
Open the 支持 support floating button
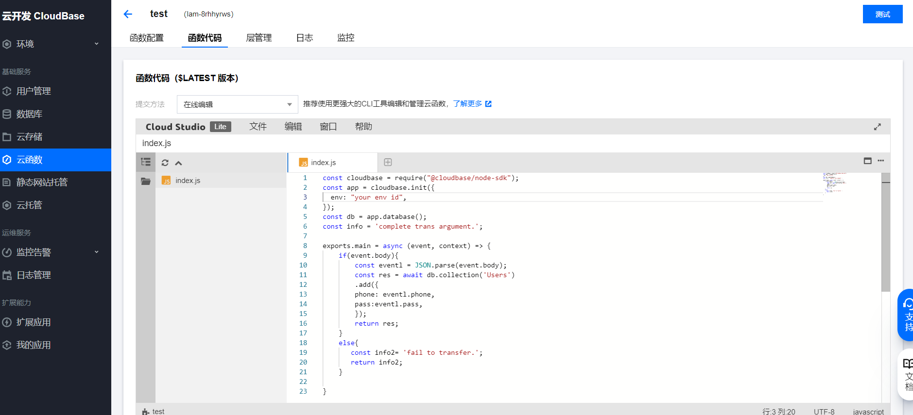pyautogui.click(x=906, y=315)
